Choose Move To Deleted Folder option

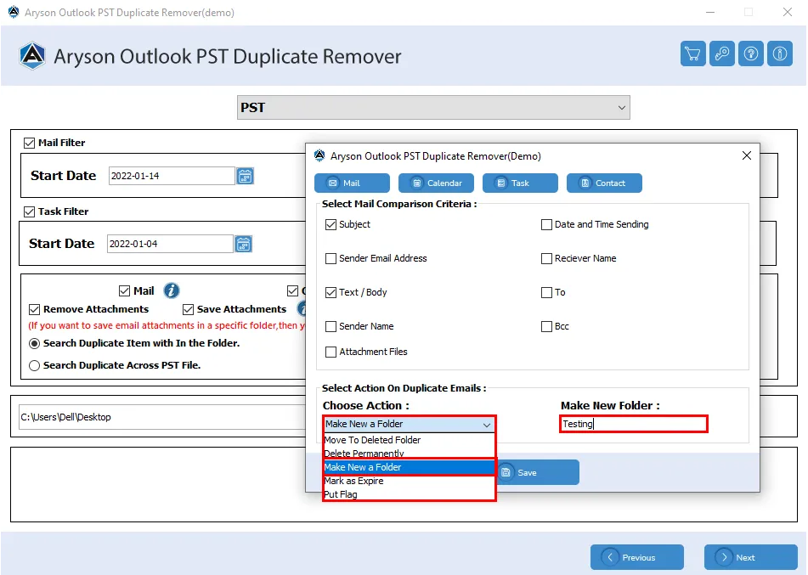410,440
